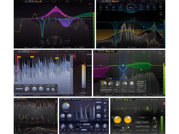Toggle side chain In/Ext switch in Pro-G
This screenshot has width=179, height=134.
click(86, 124)
